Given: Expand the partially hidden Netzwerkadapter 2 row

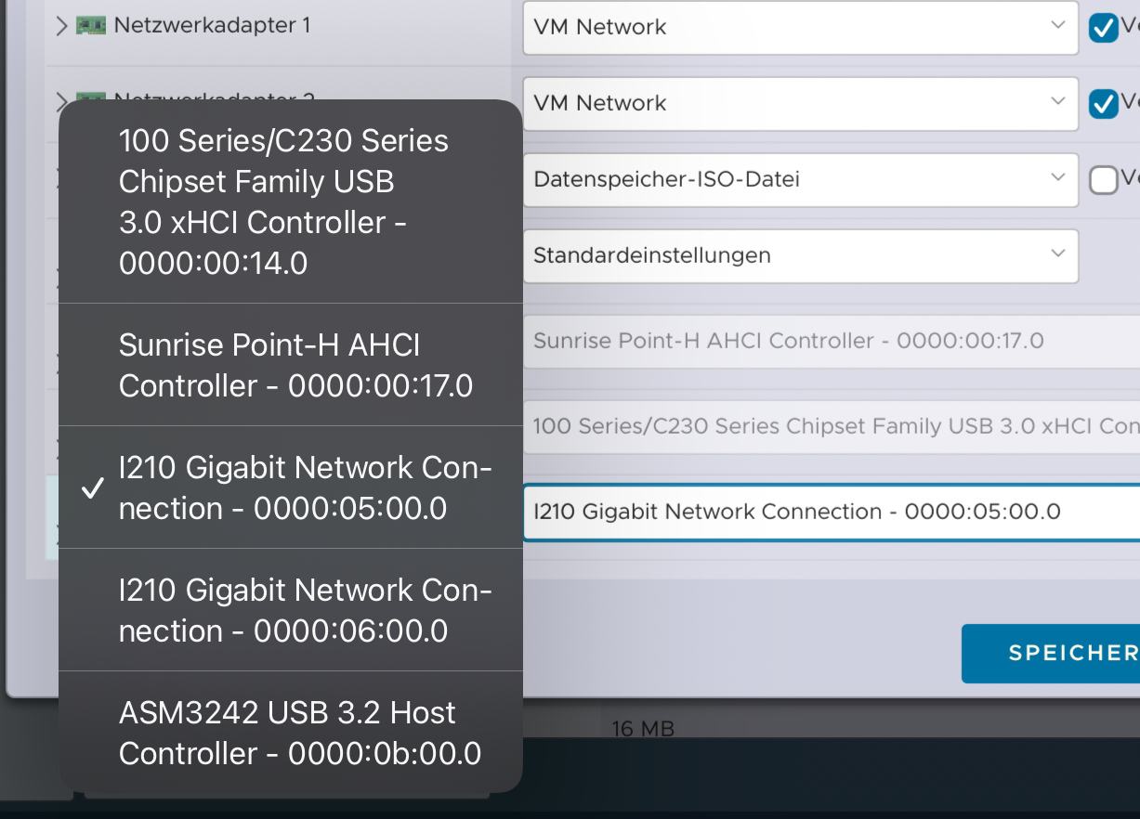Looking at the screenshot, I should click(61, 97).
